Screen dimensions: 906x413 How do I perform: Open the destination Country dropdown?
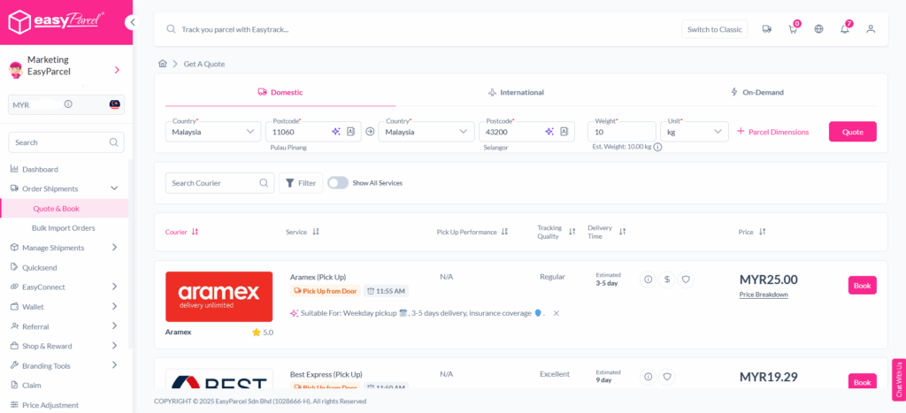pos(426,132)
